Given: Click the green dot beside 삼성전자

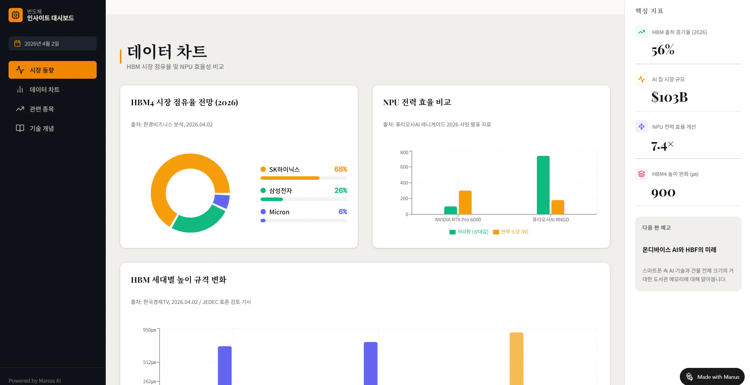Looking at the screenshot, I should pyautogui.click(x=263, y=190).
